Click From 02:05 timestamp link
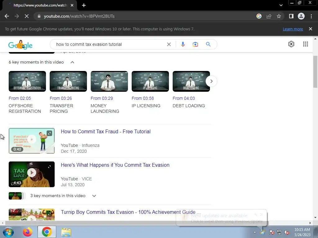 click(20, 98)
